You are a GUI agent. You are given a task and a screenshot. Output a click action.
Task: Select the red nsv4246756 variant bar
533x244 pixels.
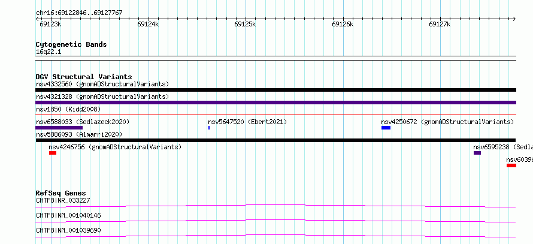(52, 153)
